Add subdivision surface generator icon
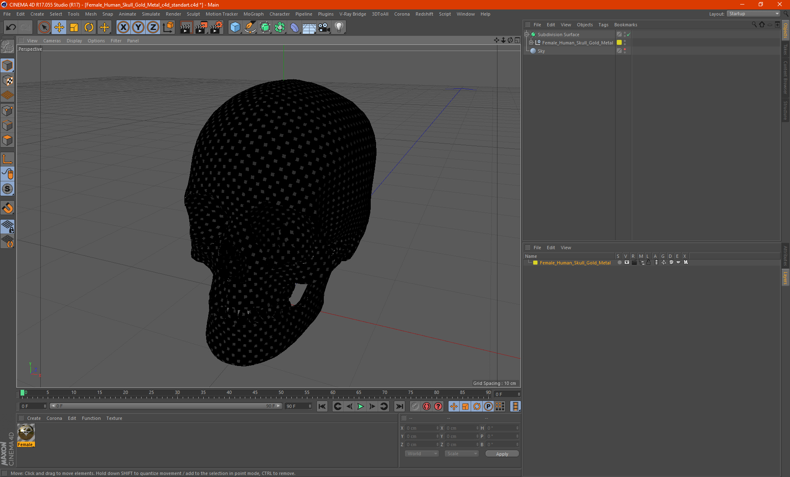The width and height of the screenshot is (790, 477). [265, 28]
